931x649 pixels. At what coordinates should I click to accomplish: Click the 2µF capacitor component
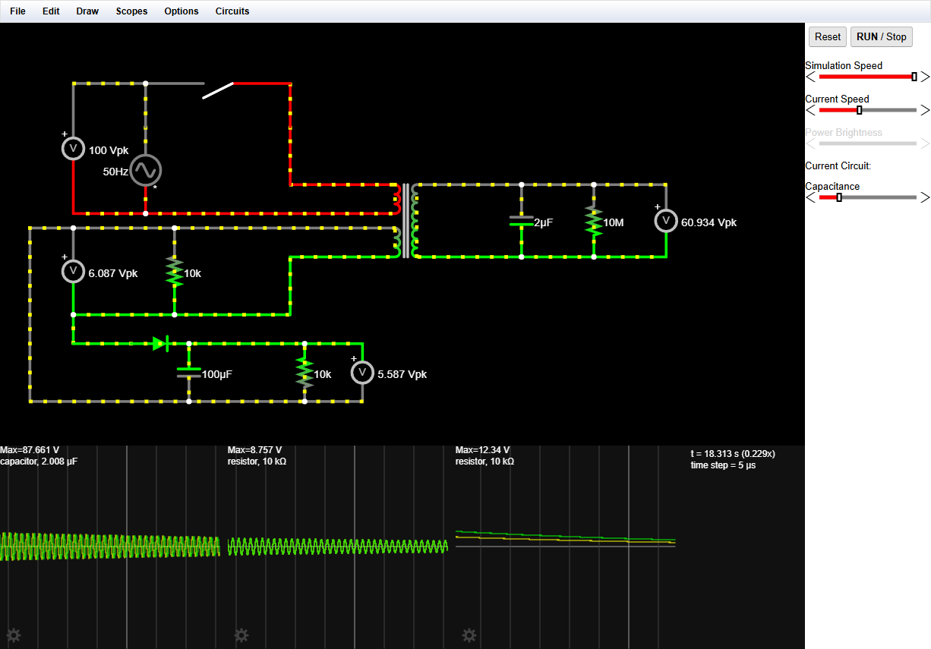click(521, 221)
